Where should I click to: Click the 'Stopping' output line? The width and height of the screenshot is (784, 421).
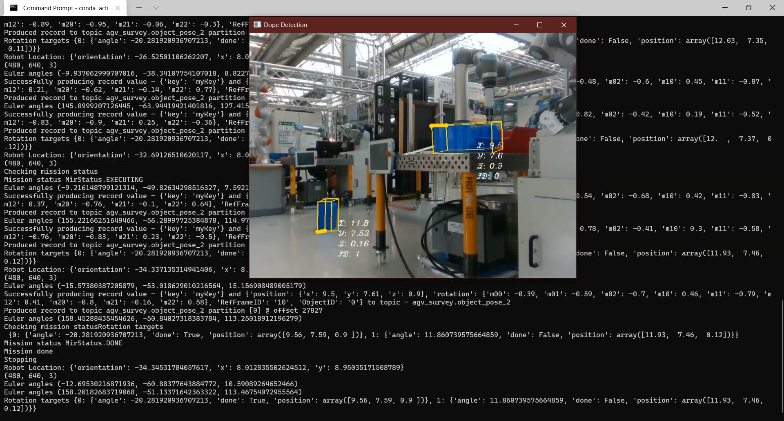coord(20,359)
